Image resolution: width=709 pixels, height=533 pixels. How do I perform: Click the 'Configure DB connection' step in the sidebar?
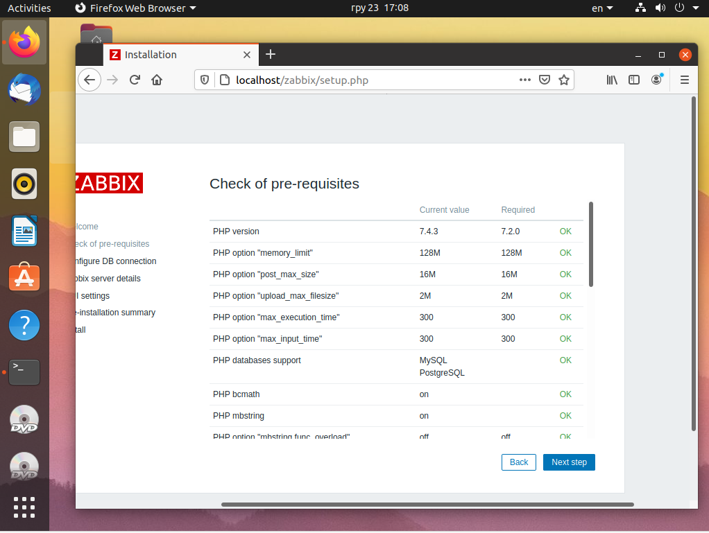[116, 261]
